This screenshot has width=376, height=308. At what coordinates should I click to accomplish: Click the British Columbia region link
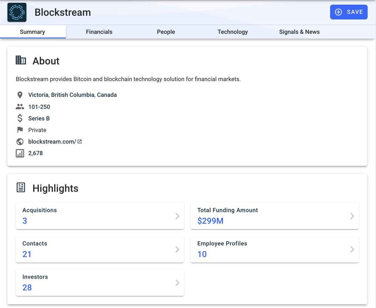click(73, 95)
